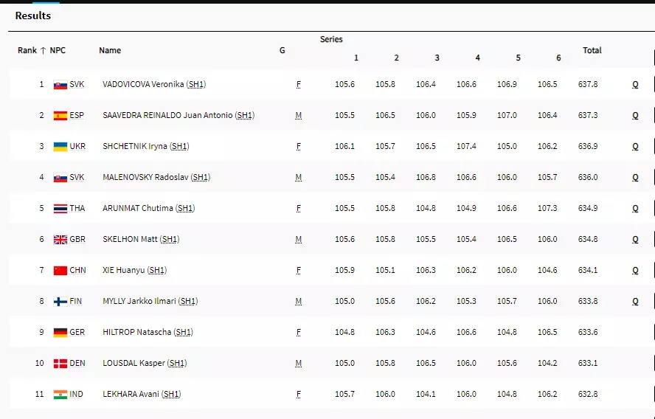655x419 pixels.
Task: Click the Spain flag icon
Action: point(60,116)
